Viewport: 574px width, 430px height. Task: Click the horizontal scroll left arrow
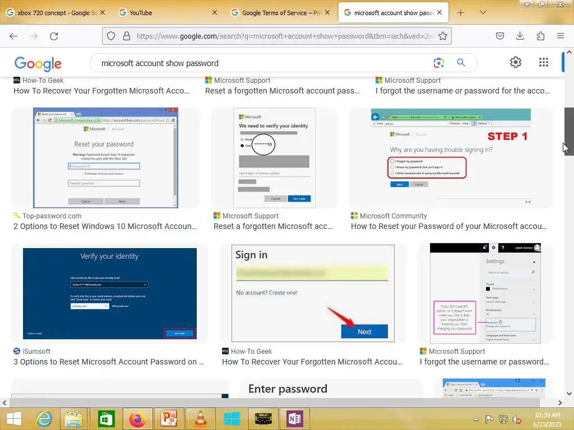4,403
